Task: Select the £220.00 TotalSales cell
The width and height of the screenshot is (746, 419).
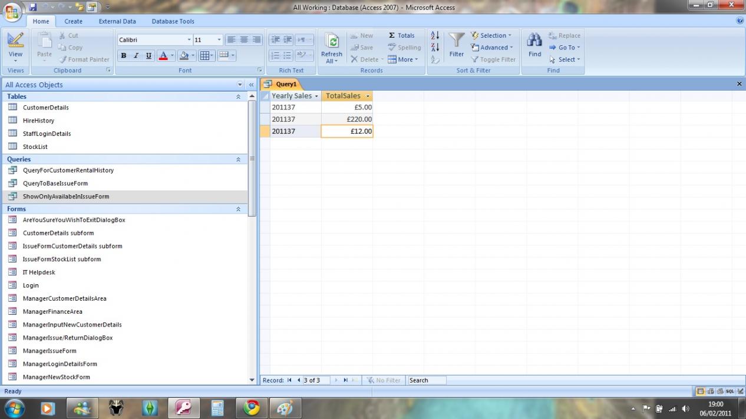Action: pyautogui.click(x=347, y=119)
